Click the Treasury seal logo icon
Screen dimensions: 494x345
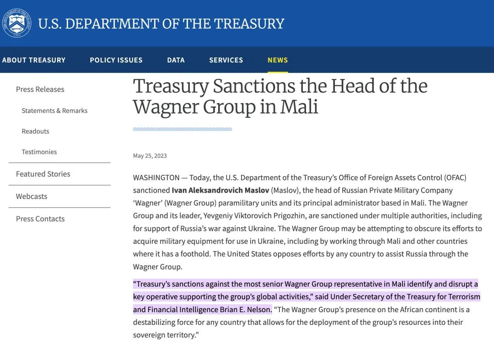click(16, 23)
